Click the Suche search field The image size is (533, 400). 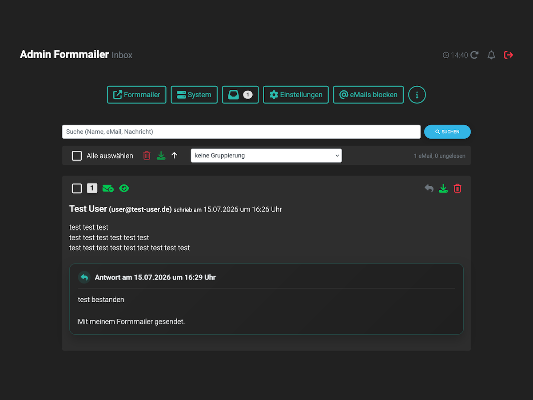coord(241,132)
